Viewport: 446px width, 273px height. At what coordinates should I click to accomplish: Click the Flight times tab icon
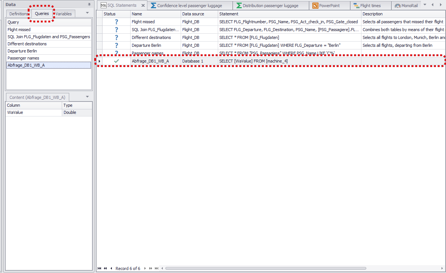[x=357, y=5]
